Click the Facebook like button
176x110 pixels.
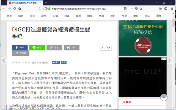[x=56, y=62]
